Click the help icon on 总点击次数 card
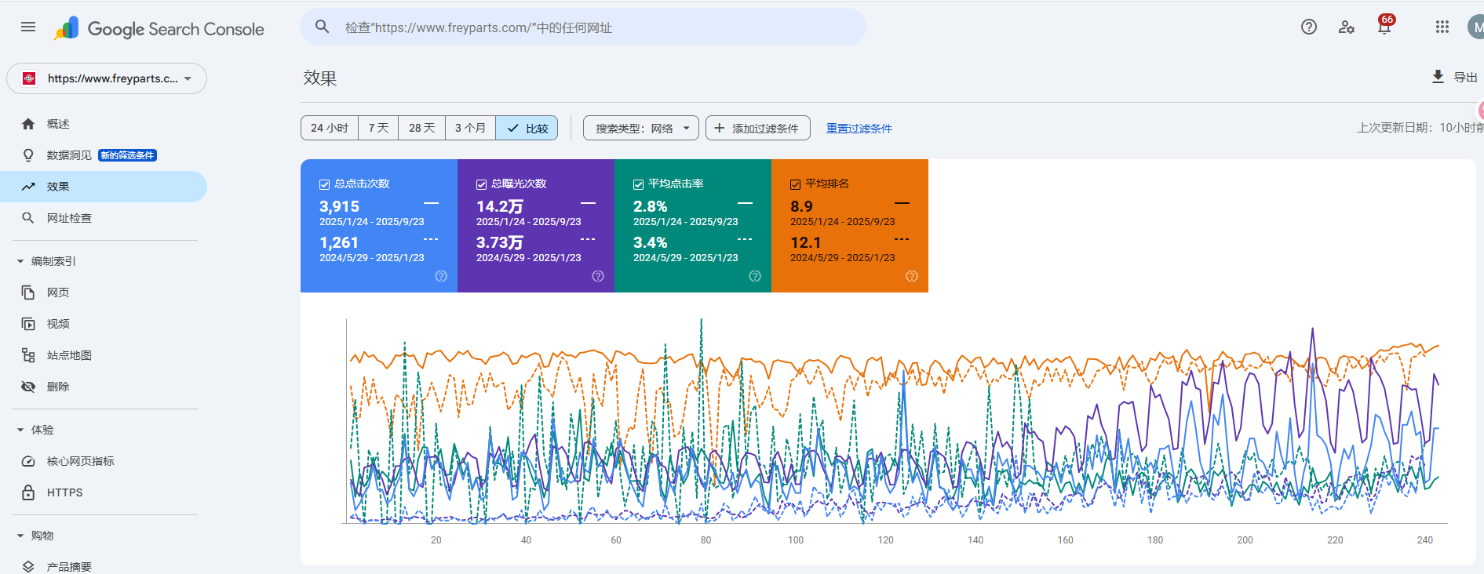This screenshot has width=1484, height=574. click(441, 276)
